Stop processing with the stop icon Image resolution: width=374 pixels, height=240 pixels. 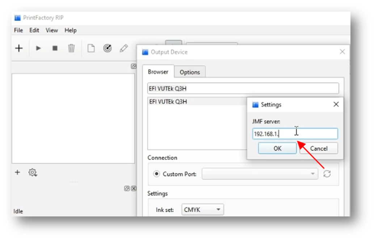click(55, 48)
